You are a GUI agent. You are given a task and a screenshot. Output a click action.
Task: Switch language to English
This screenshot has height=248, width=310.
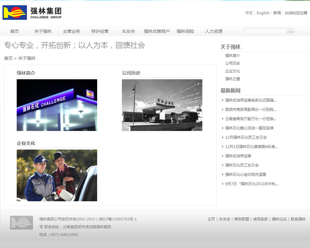(263, 13)
